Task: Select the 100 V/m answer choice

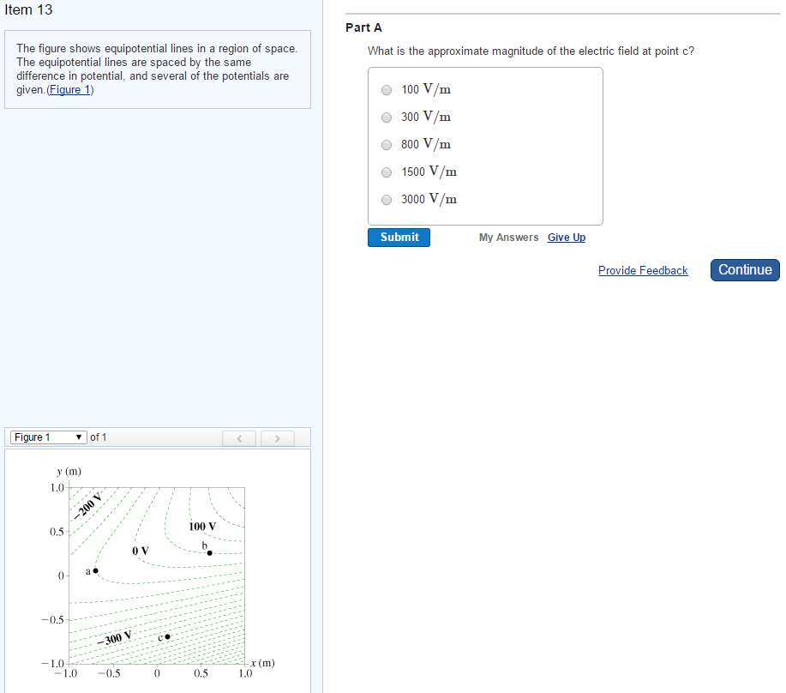Action: pos(387,90)
